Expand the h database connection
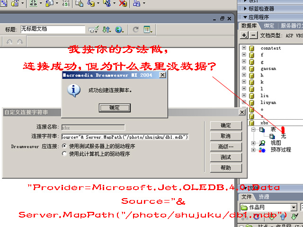Image resolution: width=303 pixels, height=227 pixels. 244,75
